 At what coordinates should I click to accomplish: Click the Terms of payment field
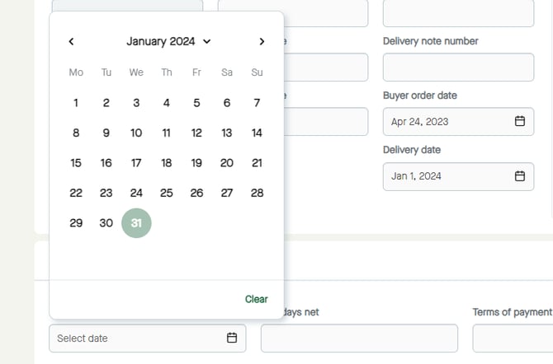pos(512,338)
